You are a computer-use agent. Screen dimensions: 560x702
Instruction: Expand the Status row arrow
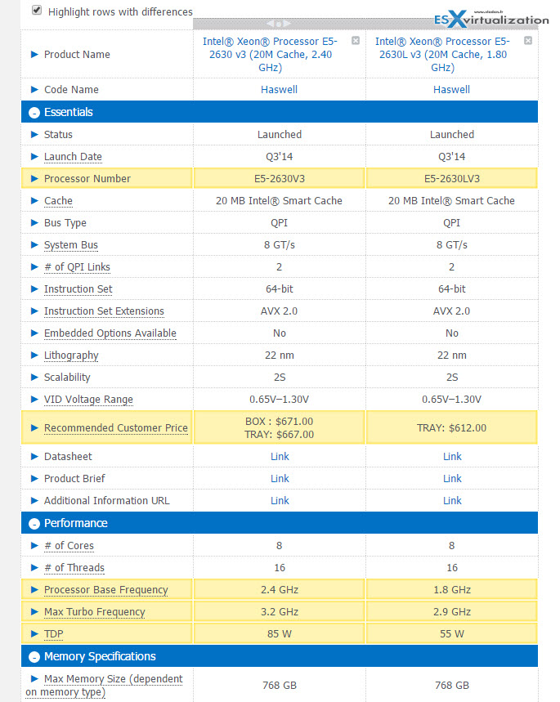click(x=34, y=134)
